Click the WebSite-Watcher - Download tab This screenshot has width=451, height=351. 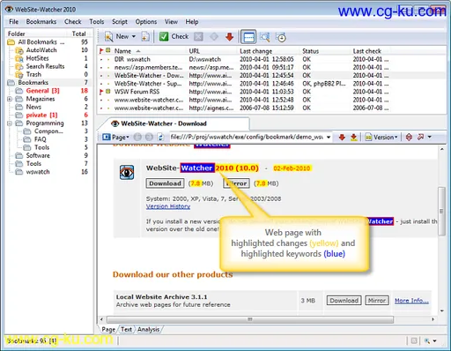(x=175, y=123)
